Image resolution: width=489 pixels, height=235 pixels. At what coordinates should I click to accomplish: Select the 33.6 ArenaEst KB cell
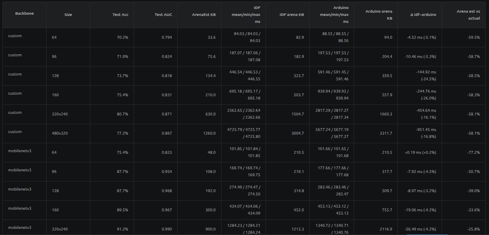pyautogui.click(x=212, y=38)
